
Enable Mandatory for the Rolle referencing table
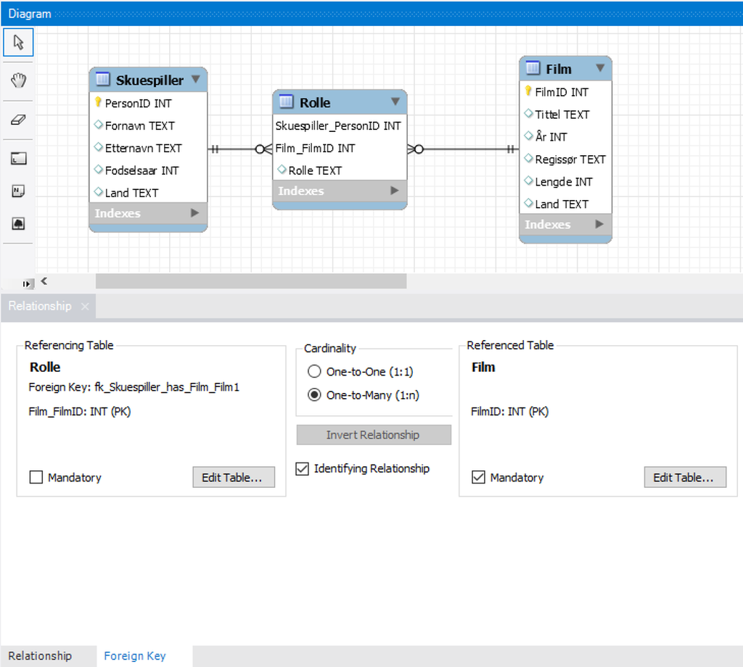(x=35, y=477)
